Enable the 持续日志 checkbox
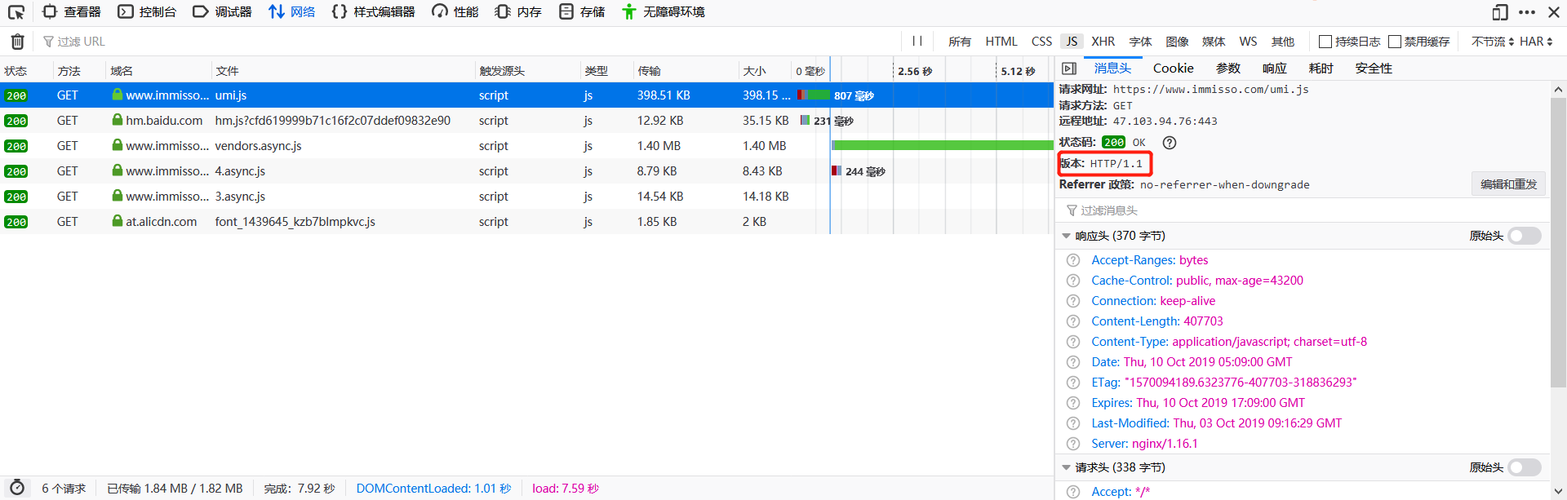Viewport: 1567px width, 500px height. pos(1325,42)
